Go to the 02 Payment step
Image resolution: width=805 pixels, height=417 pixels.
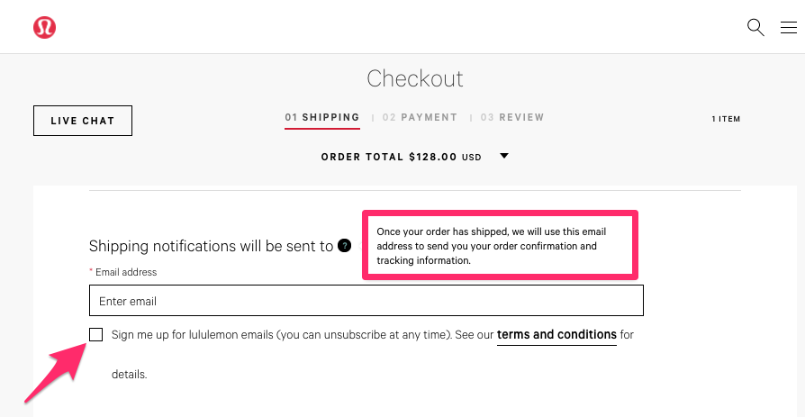point(420,118)
